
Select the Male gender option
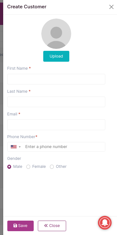coord(9,167)
